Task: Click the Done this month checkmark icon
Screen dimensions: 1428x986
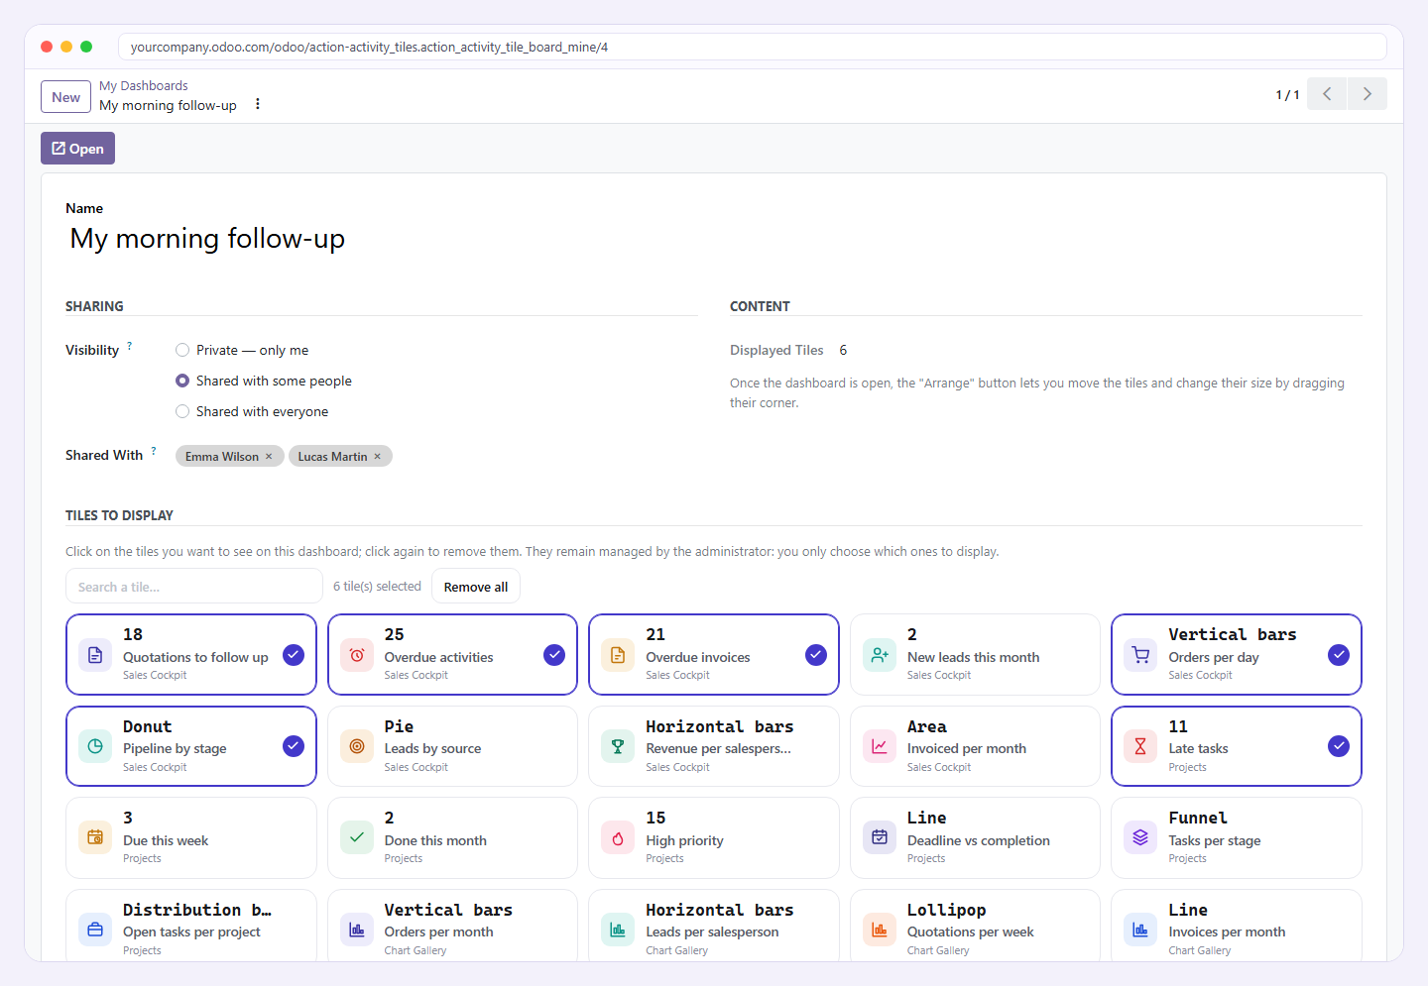Action: tap(357, 837)
